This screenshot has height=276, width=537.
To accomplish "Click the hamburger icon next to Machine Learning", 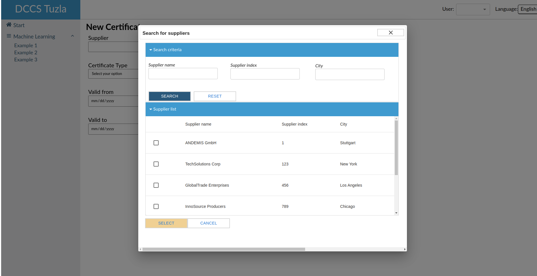I will point(8,36).
